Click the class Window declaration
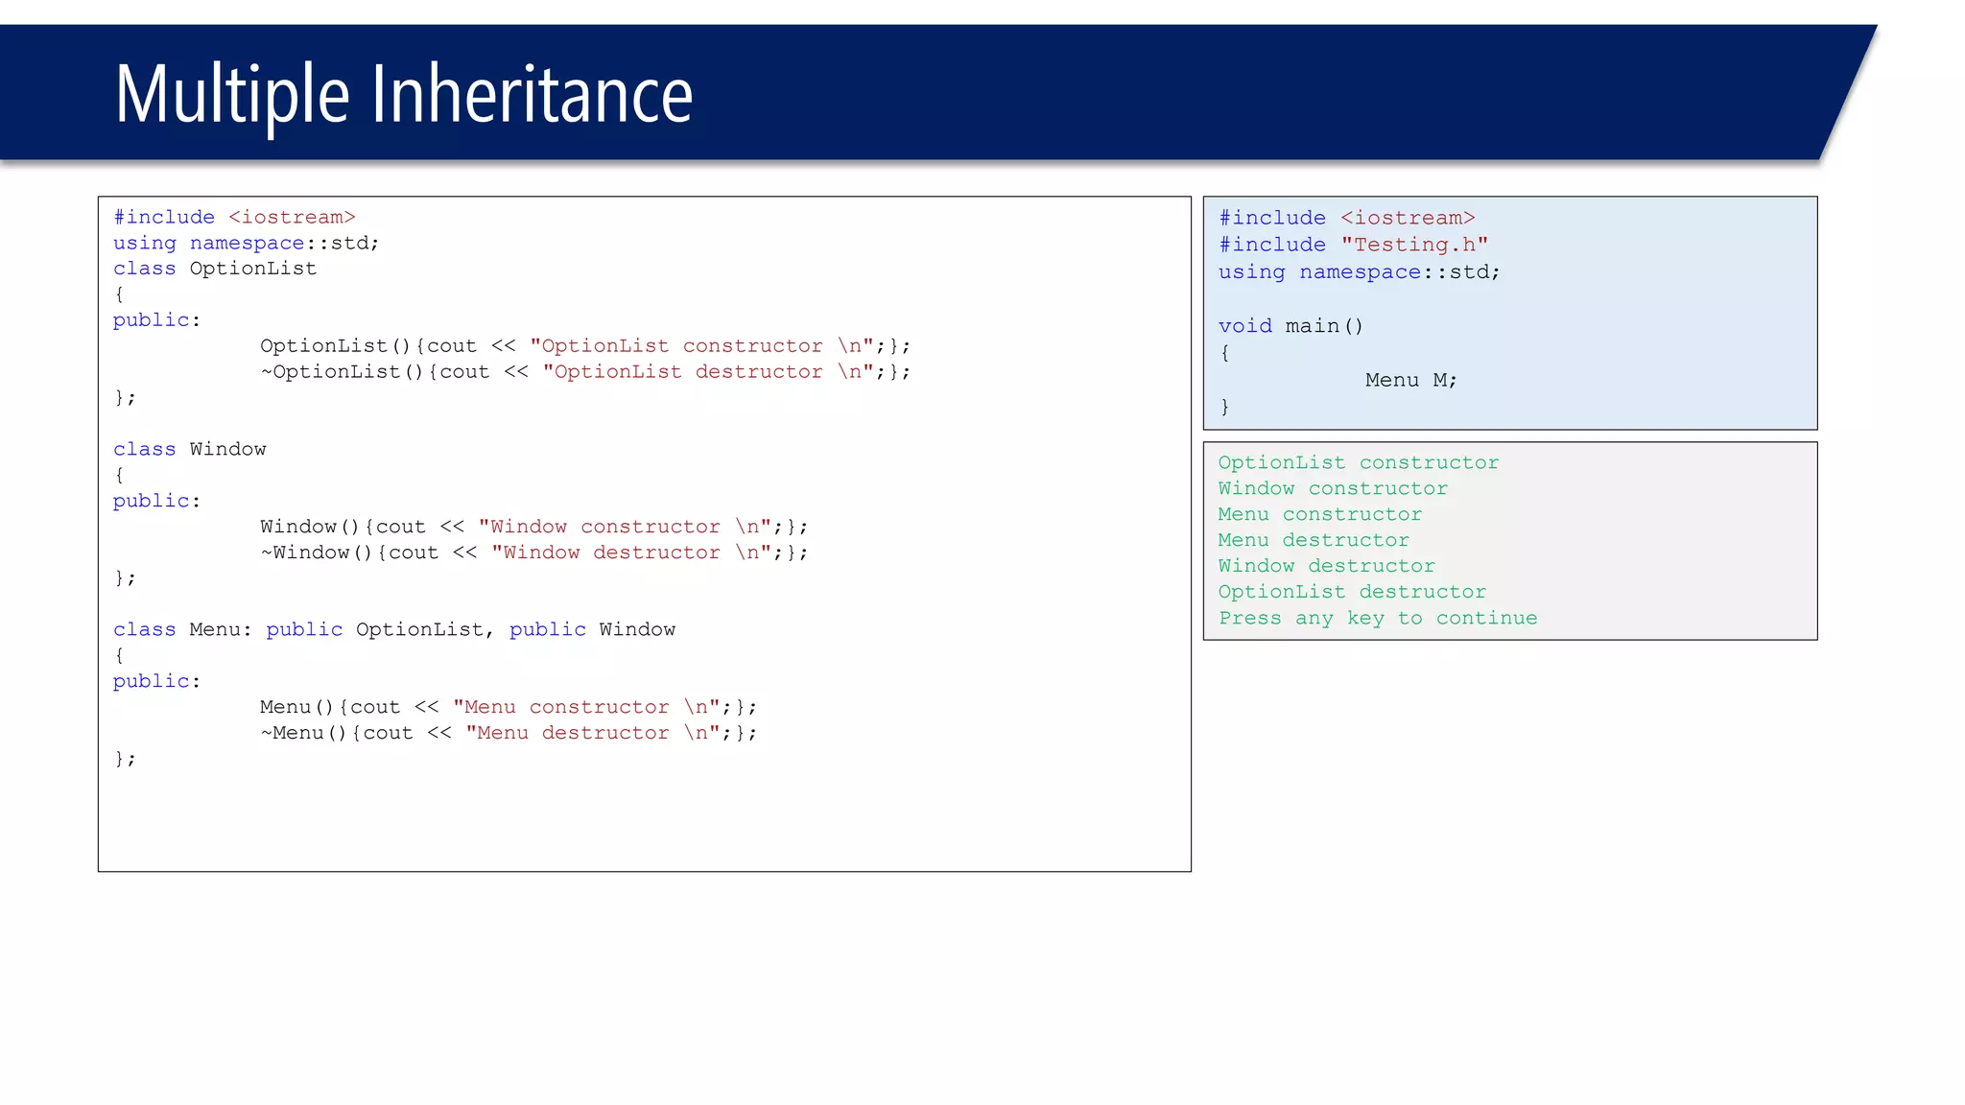1965x1105 pixels. click(x=190, y=450)
